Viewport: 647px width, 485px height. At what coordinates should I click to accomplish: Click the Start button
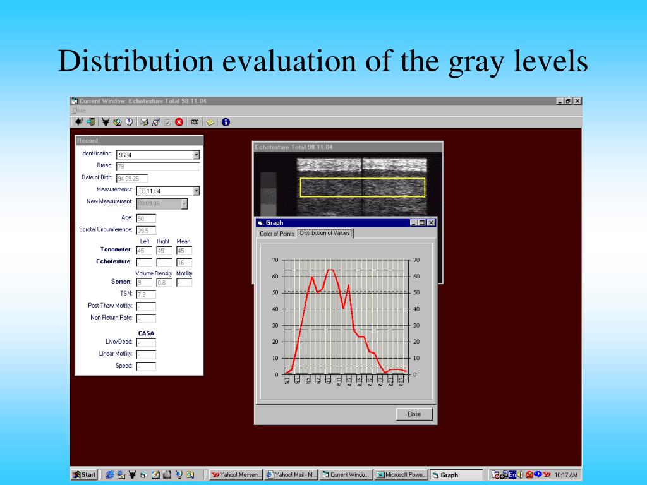pos(84,475)
